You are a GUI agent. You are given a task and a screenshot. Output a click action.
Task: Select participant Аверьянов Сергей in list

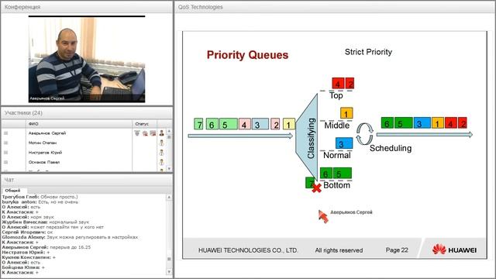[x=47, y=133]
